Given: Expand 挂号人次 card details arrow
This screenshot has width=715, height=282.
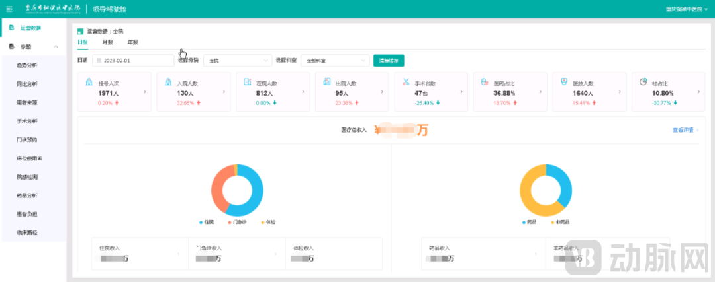Looking at the screenshot, I should [145, 92].
